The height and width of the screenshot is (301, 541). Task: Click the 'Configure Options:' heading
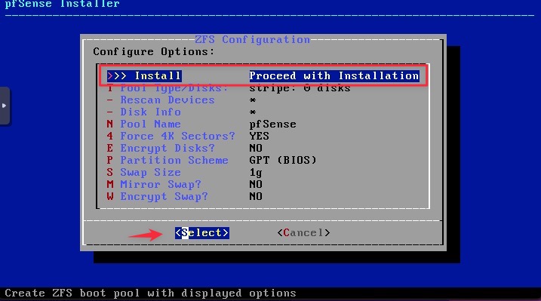153,52
